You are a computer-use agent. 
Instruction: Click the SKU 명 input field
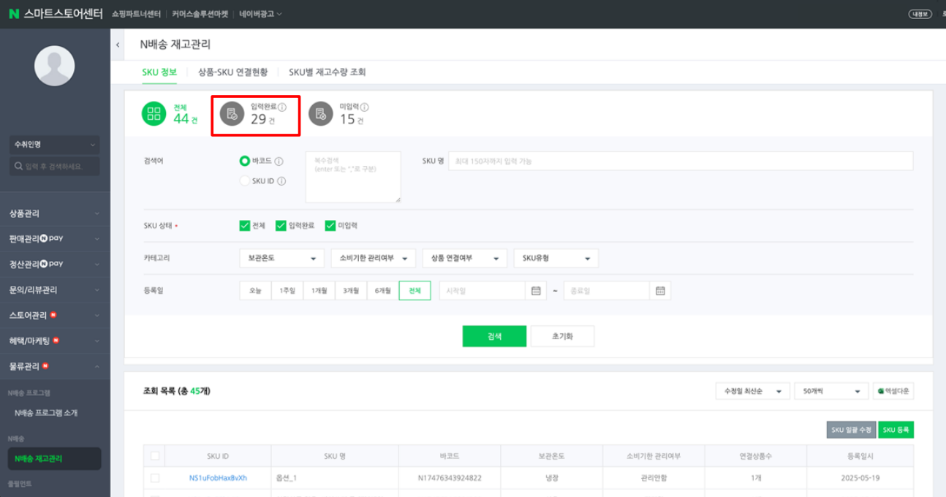[681, 161]
